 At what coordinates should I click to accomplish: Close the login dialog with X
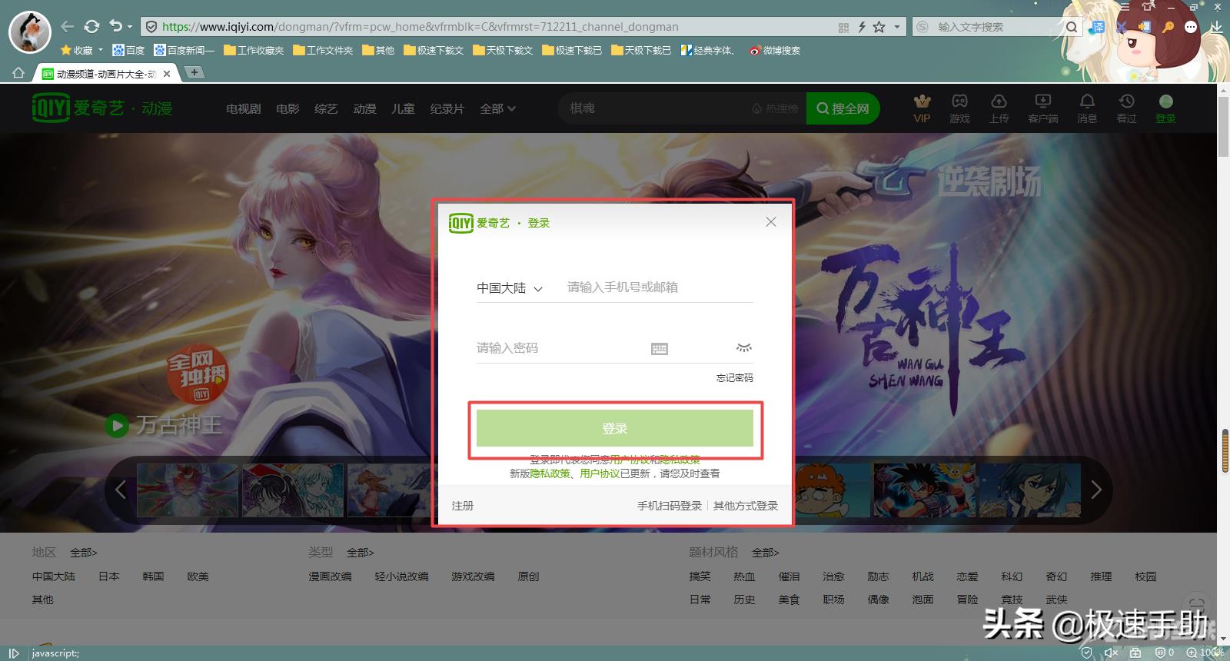[771, 222]
